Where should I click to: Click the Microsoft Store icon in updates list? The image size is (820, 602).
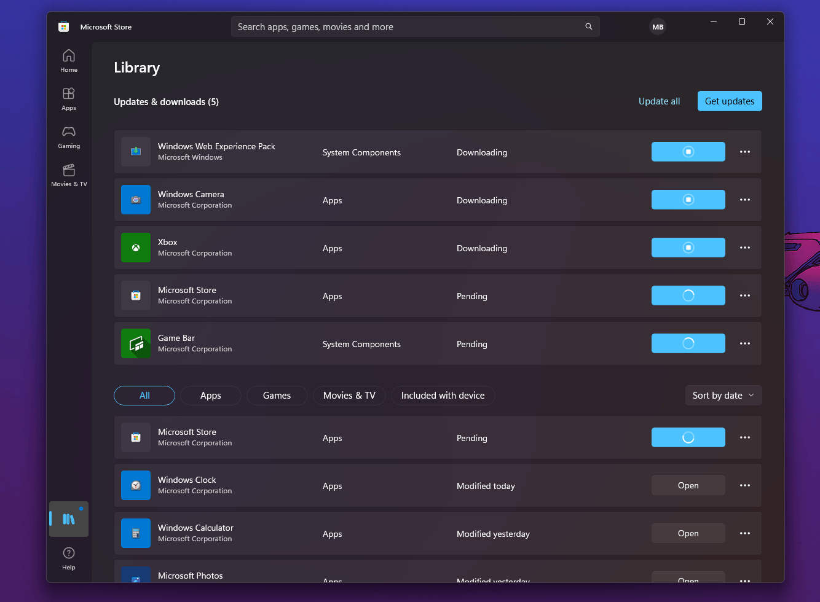[x=136, y=295]
